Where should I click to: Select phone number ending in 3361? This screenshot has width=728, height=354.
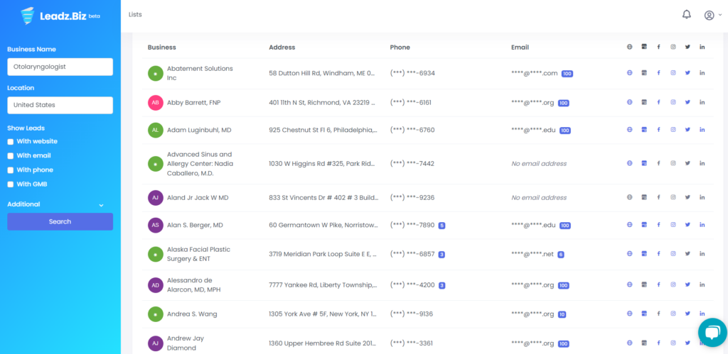tap(412, 343)
